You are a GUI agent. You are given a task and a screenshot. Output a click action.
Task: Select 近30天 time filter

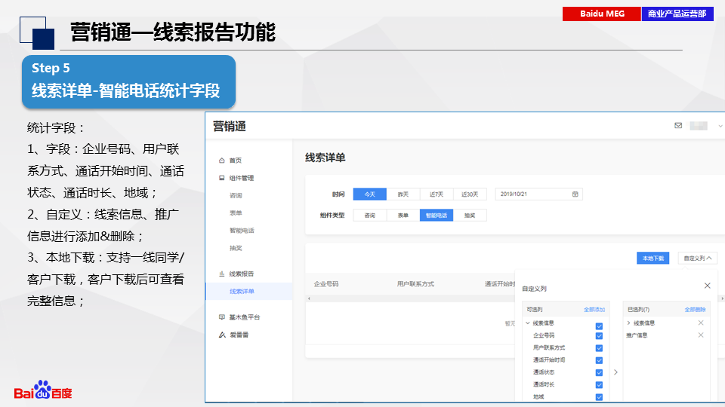coord(470,194)
